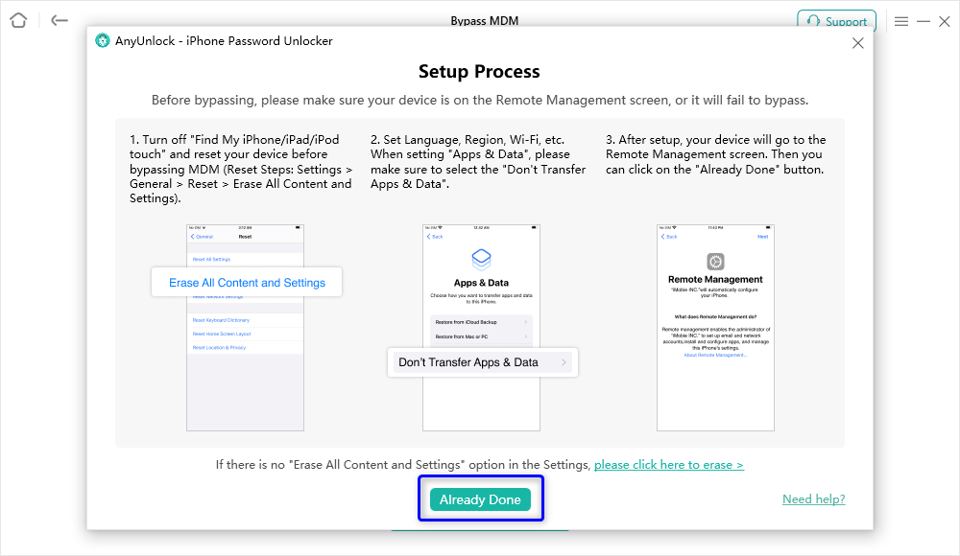This screenshot has width=960, height=556.
Task: Click the AnyUnlock logo icon
Action: 103,41
